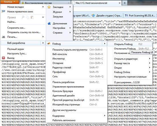
Task: Click the T1 icon of Port Scanning bookmark
Action: [x=126, y=16]
